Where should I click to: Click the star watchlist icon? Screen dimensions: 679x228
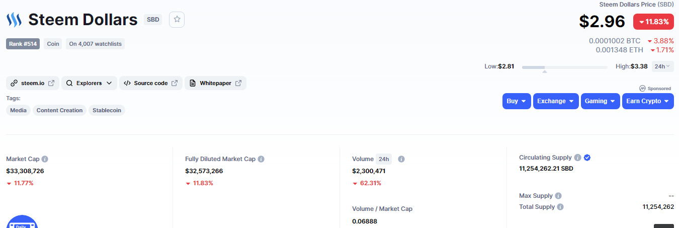point(177,19)
